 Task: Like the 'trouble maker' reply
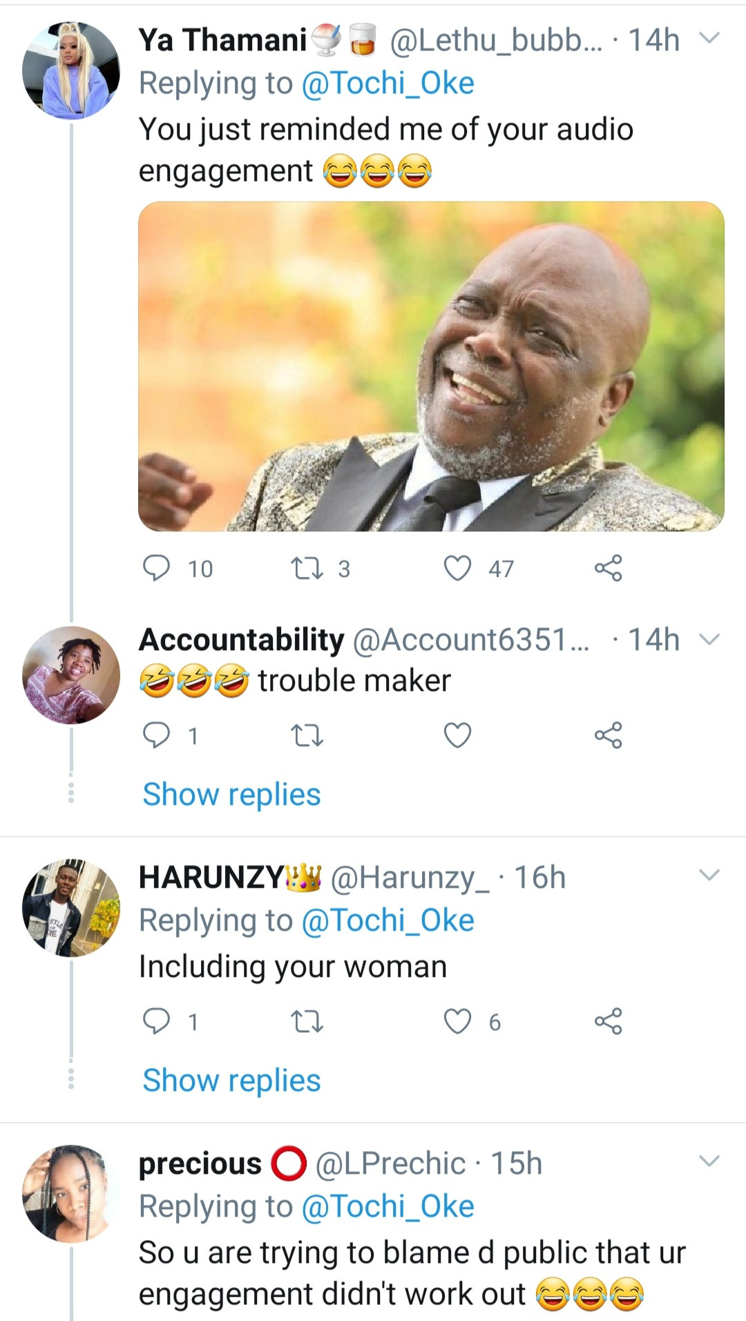(x=457, y=735)
